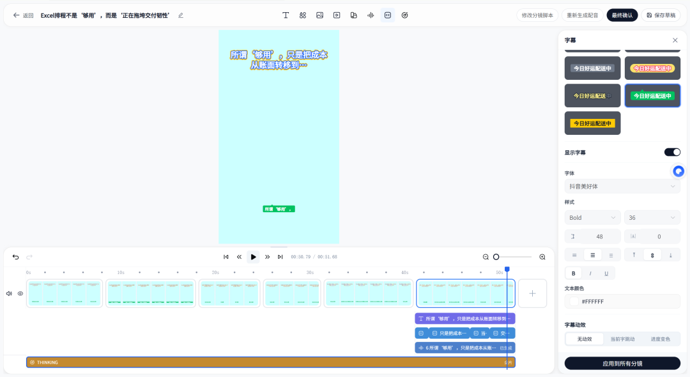Edit the project title with pencil icon
Image resolution: width=690 pixels, height=377 pixels.
click(181, 15)
